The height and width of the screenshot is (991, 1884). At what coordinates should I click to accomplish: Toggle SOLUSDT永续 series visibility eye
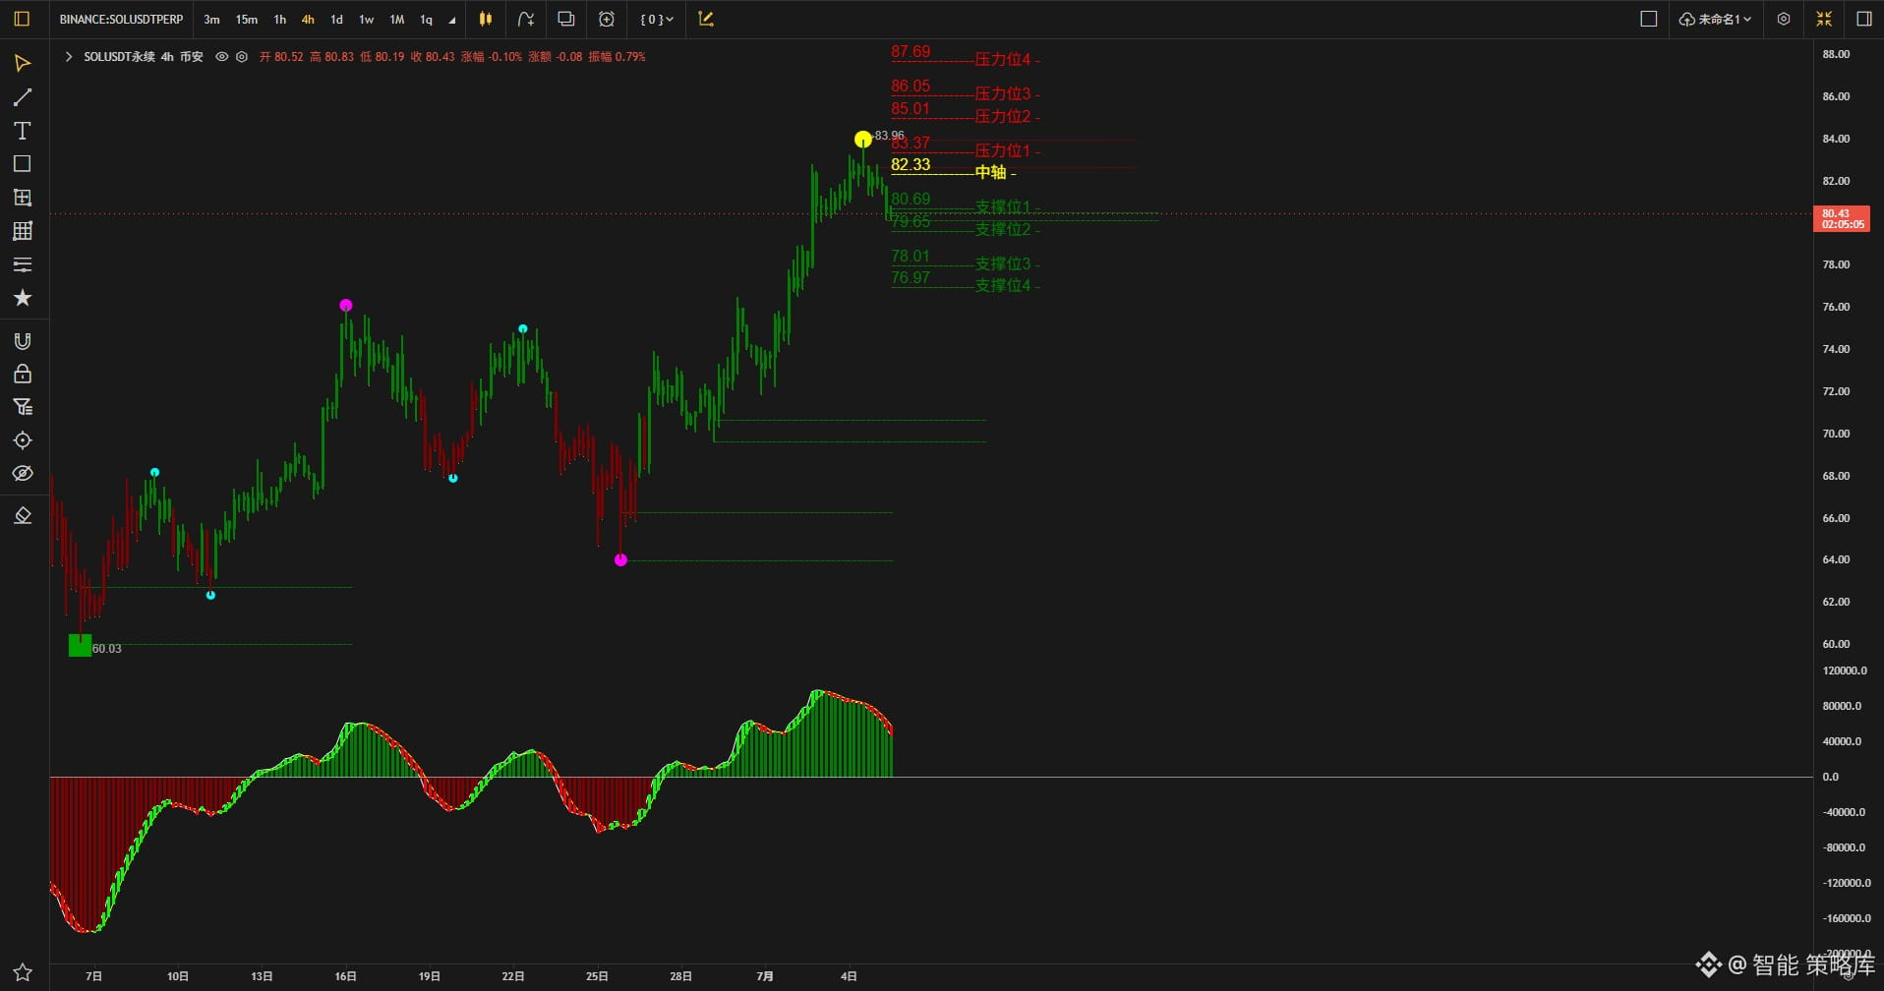pos(222,57)
